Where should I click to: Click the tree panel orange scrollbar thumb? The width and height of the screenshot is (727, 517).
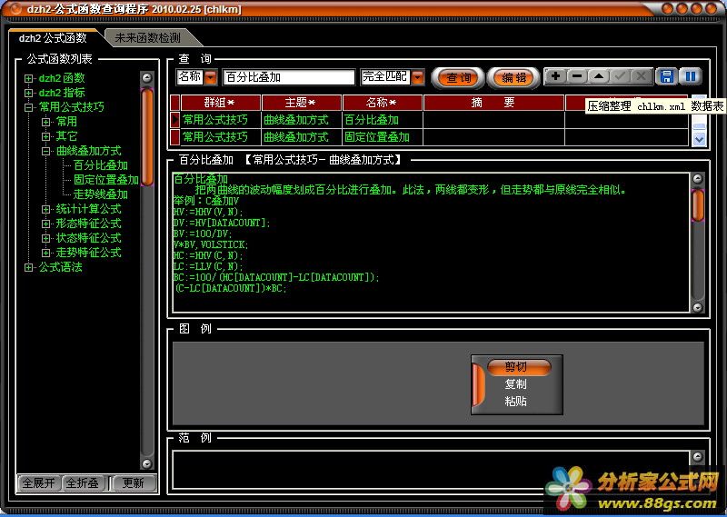147,137
